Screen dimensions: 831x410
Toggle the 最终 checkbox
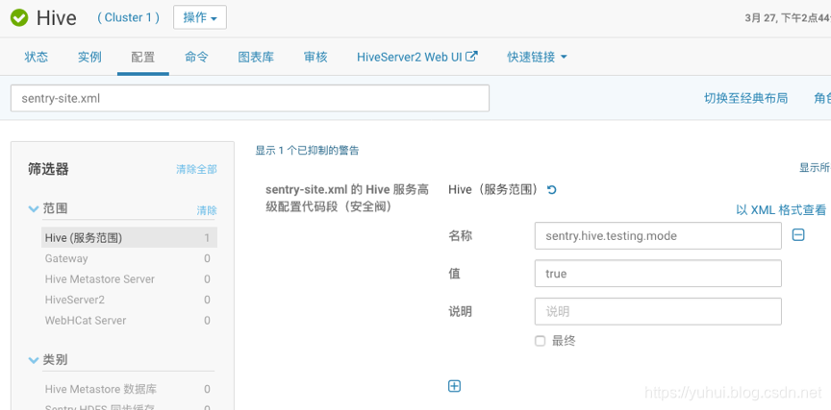tap(540, 341)
